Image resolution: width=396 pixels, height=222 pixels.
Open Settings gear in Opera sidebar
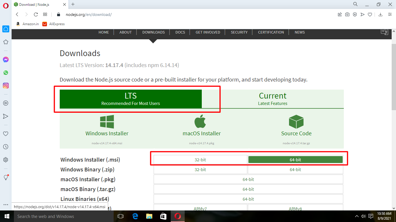pyautogui.click(x=6, y=160)
